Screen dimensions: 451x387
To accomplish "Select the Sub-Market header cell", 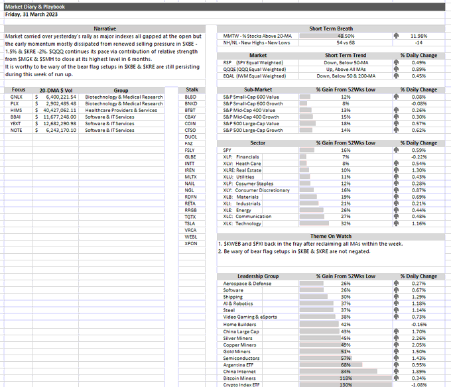I will [258, 89].
